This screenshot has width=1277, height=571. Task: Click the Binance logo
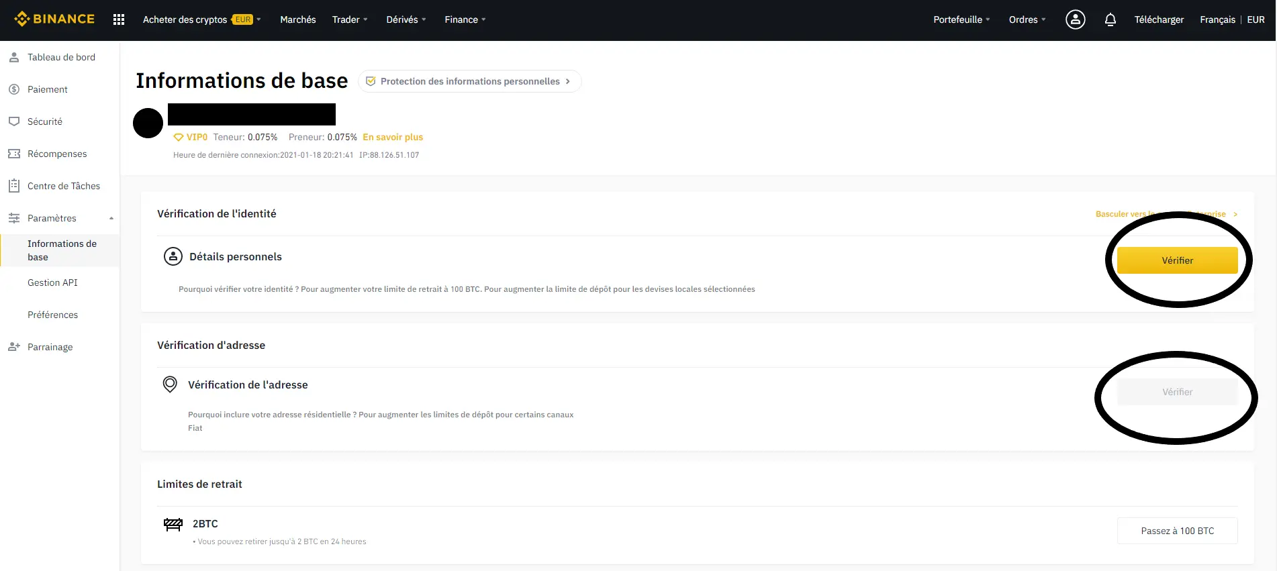pos(54,19)
